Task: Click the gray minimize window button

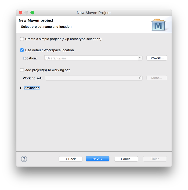Action: click(x=26, y=13)
